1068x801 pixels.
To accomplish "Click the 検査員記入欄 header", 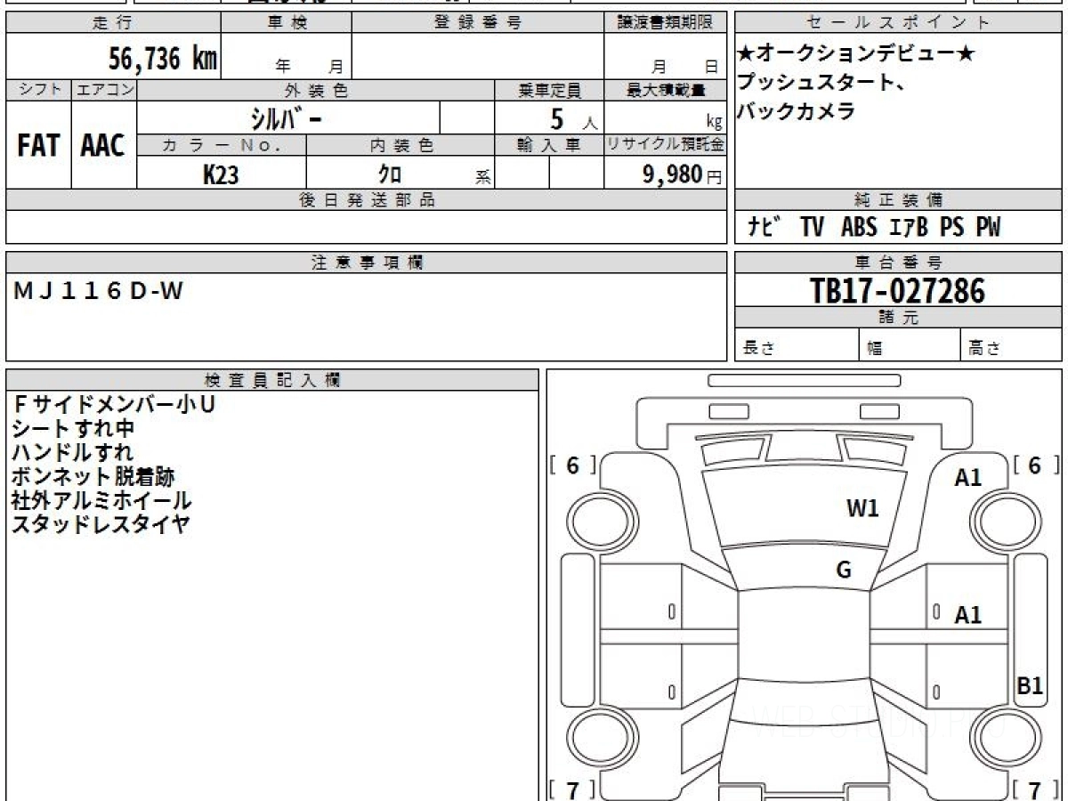I will tap(272, 380).
